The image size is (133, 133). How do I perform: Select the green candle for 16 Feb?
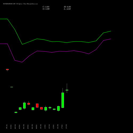pyautogui.click(x=59, y=108)
